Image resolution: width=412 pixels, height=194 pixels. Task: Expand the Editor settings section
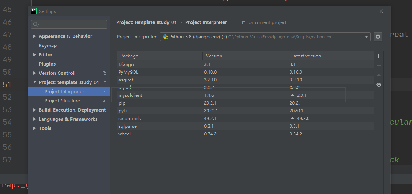tap(34, 54)
